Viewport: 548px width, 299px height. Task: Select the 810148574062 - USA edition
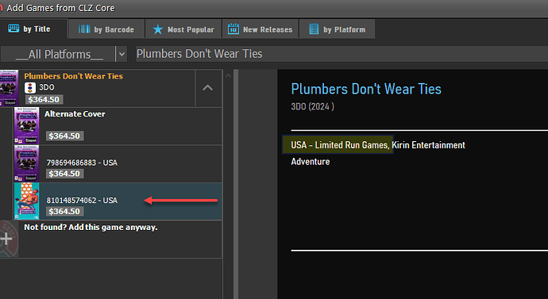point(118,201)
